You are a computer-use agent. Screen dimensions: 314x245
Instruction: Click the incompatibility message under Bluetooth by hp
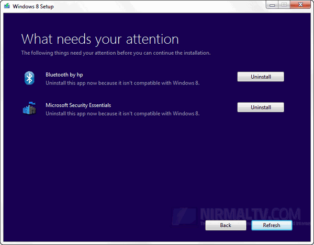pos(122,83)
